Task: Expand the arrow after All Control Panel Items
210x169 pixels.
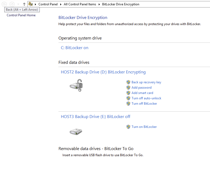Action: click(99, 4)
